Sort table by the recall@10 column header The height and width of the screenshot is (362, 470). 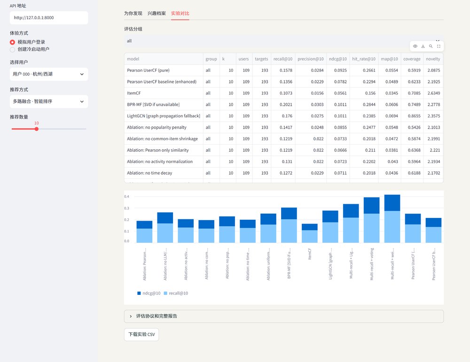click(282, 59)
